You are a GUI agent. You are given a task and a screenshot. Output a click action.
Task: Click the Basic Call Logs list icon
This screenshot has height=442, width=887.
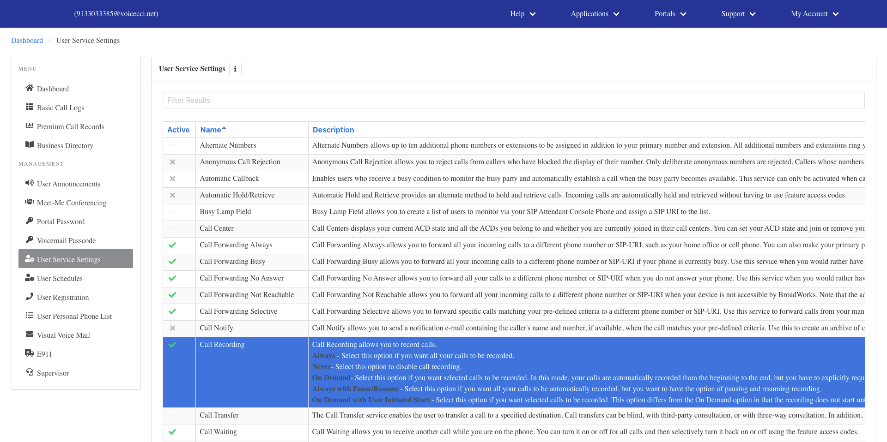[30, 107]
